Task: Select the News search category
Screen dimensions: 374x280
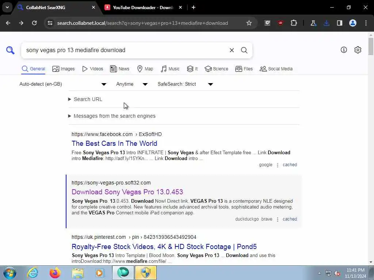Action: tap(119, 69)
